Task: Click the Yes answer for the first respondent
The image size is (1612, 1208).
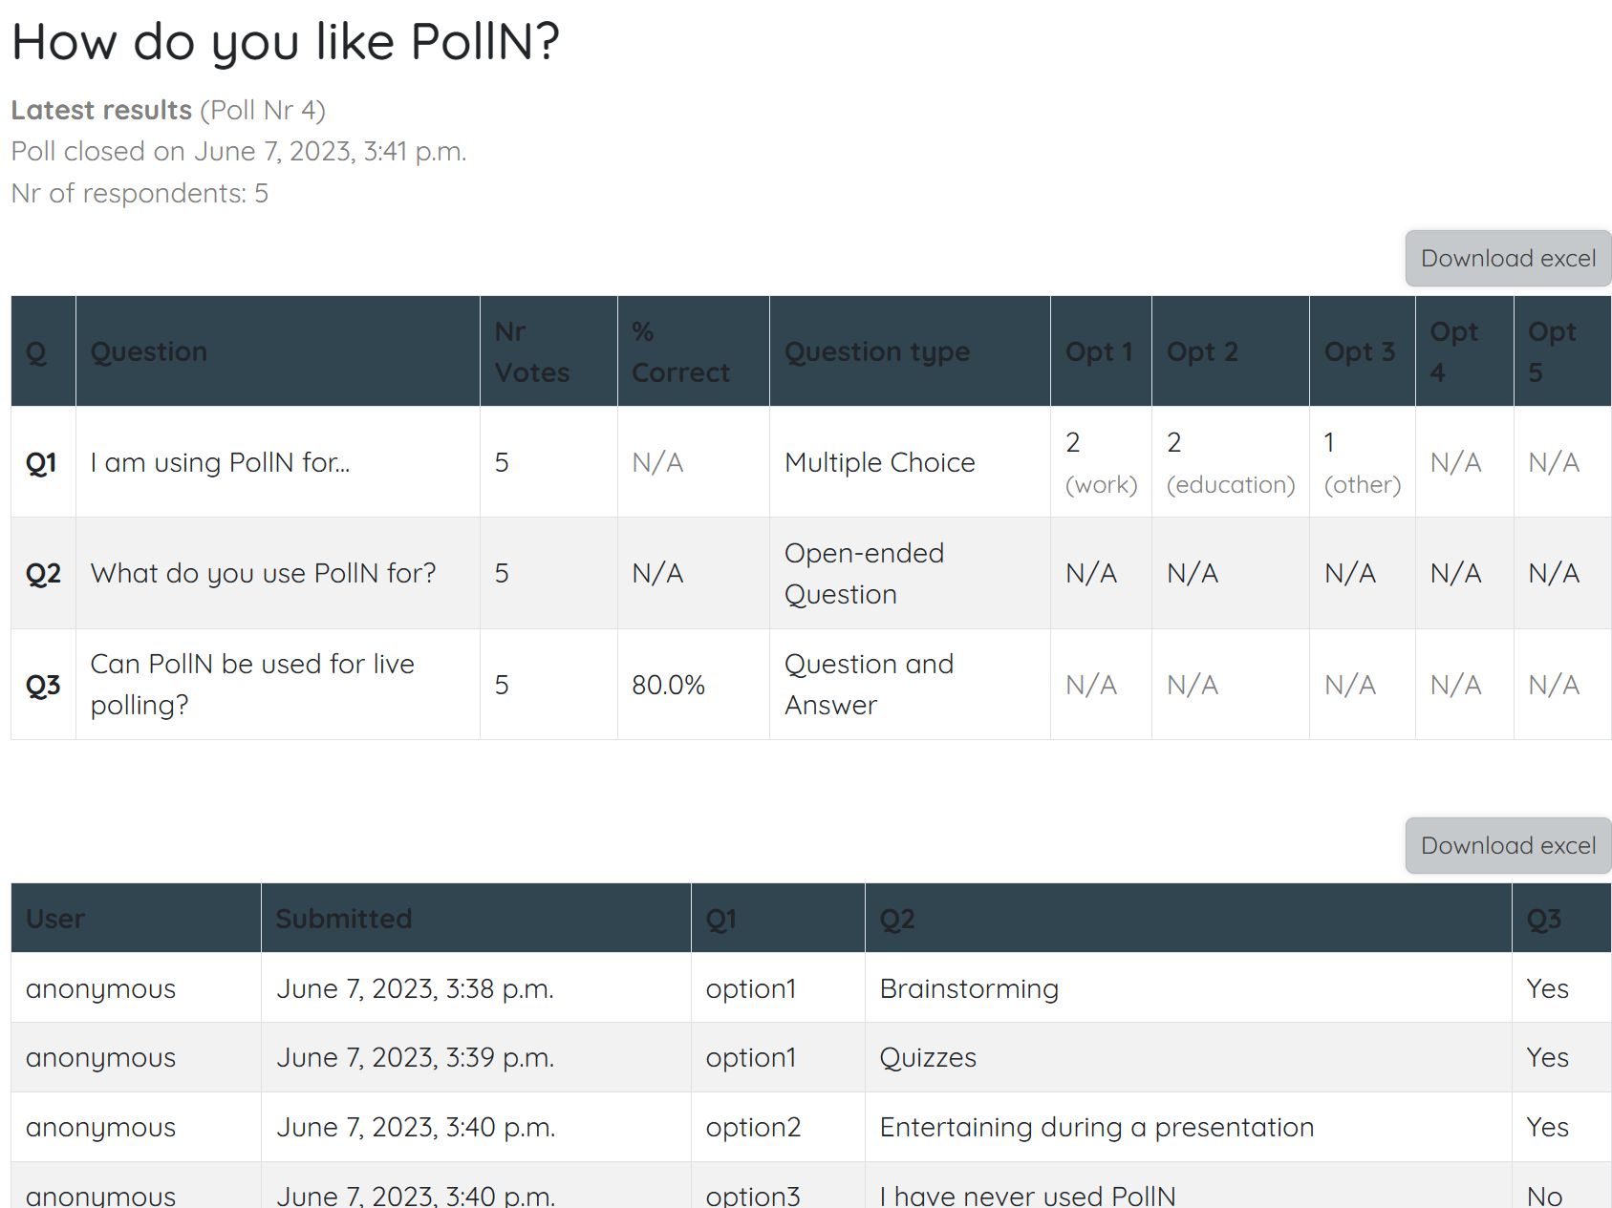Action: tap(1547, 988)
